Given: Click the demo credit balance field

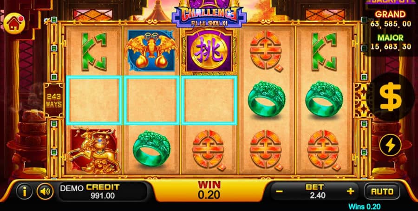Looking at the screenshot, I should (103, 192).
